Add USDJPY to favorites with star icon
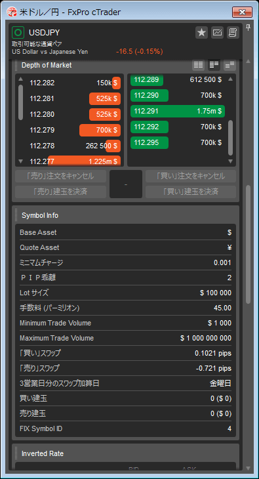The image size is (259, 479). [x=201, y=33]
